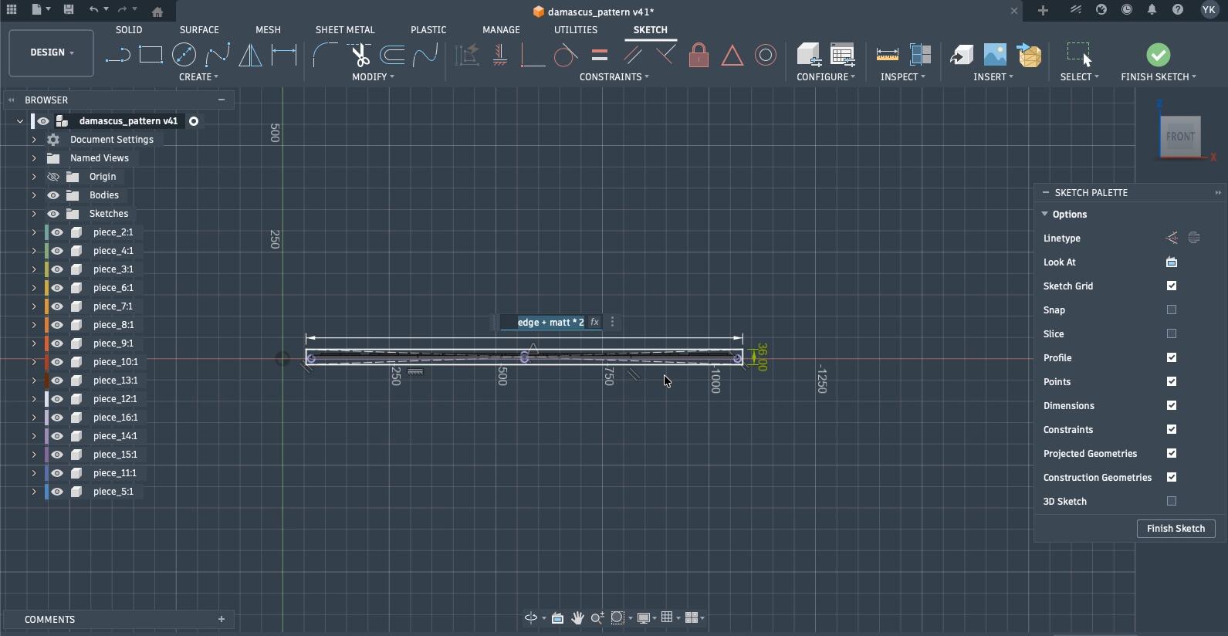Toggle the Constraints checkbox
The height and width of the screenshot is (636, 1228).
coord(1172,430)
